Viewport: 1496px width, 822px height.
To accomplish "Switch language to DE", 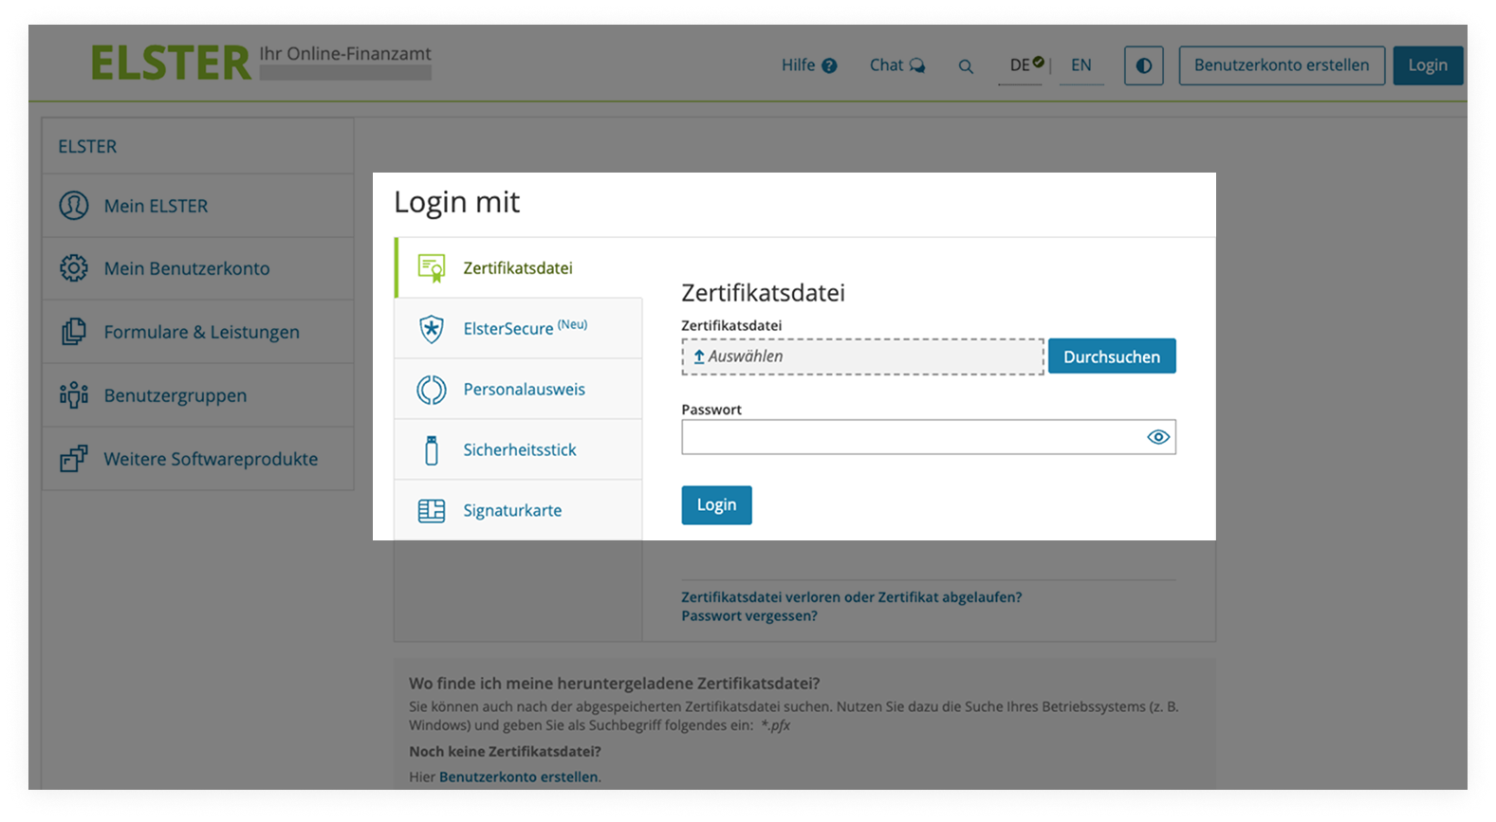I will pos(1020,65).
